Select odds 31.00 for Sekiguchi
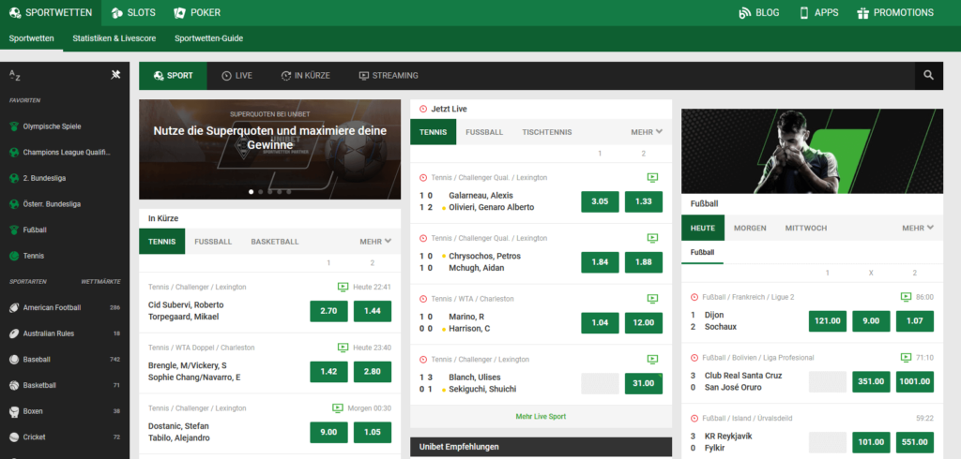 coord(644,383)
